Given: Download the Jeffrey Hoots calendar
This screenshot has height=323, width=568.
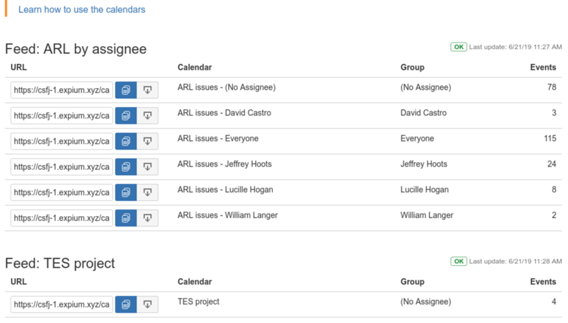Looking at the screenshot, I should [x=147, y=167].
